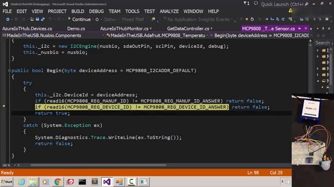The image size is (334, 187).
Task: Collapse the Begin method outline region
Action: pyautogui.click(x=9, y=71)
